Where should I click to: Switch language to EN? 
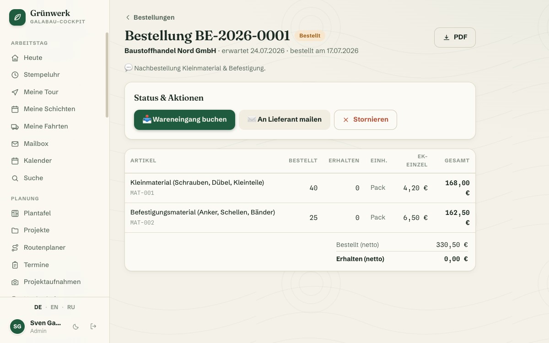[54, 307]
